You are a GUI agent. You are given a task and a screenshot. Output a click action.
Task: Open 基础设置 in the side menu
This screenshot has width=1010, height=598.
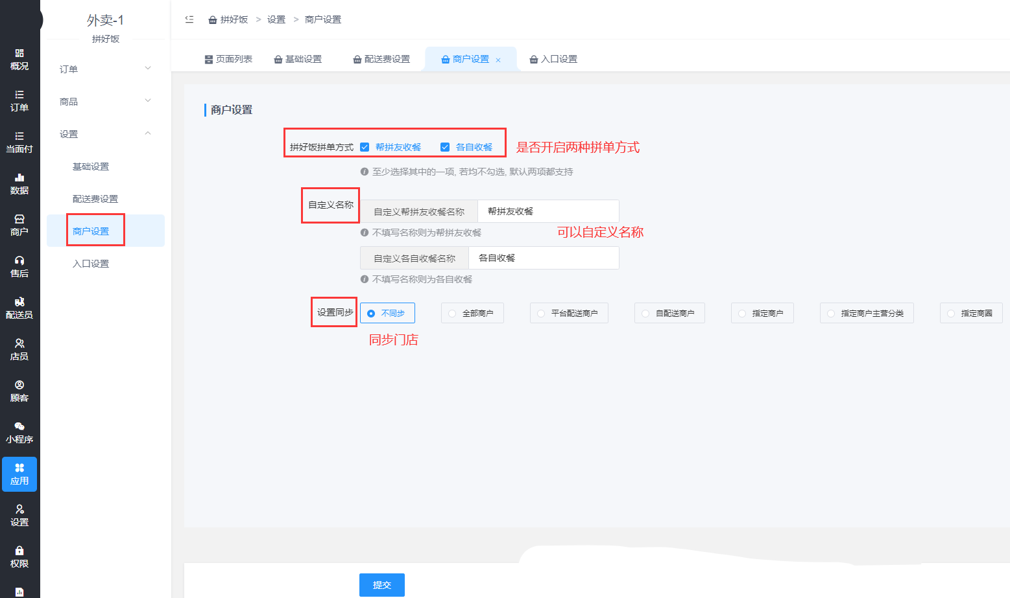coord(106,167)
